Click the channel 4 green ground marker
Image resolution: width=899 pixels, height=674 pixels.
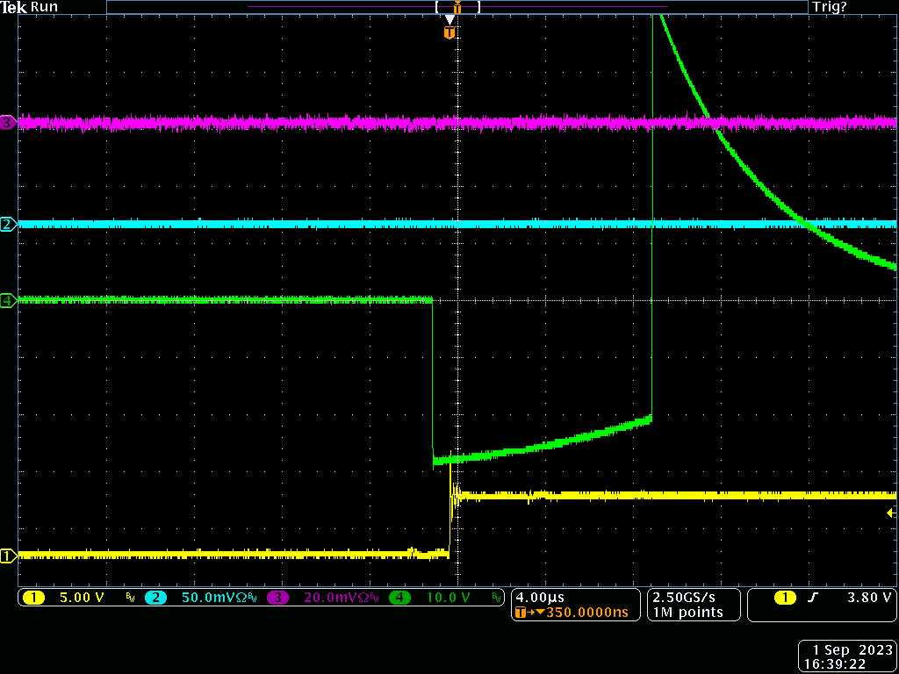(x=8, y=300)
